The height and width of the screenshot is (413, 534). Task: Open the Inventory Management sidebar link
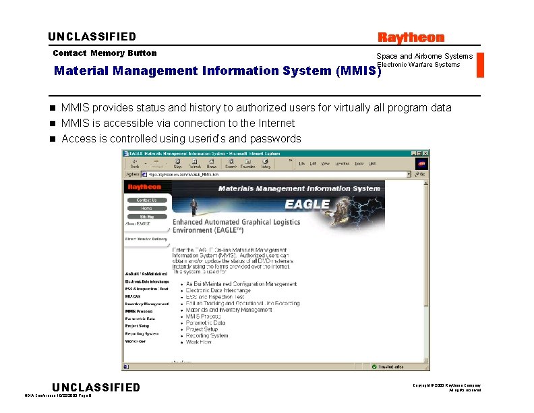147,304
